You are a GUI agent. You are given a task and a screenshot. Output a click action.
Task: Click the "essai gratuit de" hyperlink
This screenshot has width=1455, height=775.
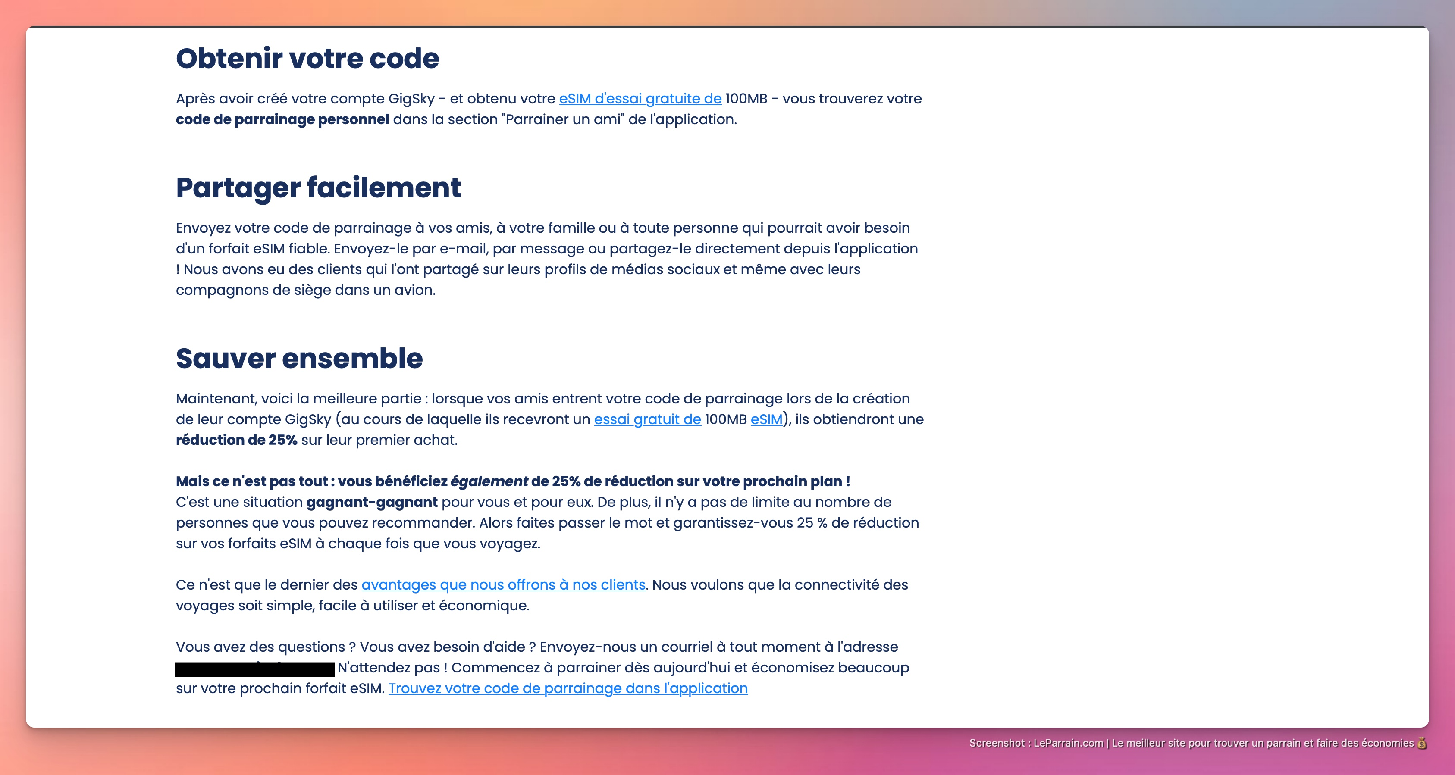point(647,419)
